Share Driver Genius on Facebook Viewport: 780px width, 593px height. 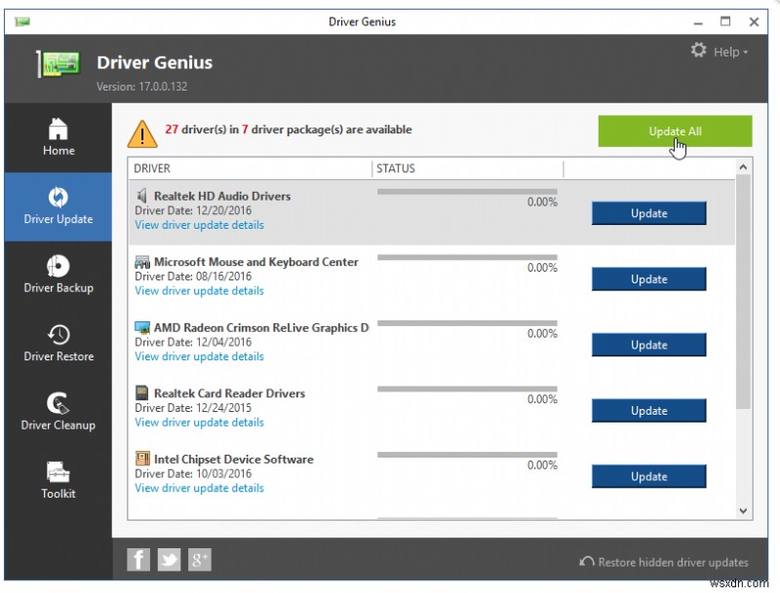click(137, 559)
